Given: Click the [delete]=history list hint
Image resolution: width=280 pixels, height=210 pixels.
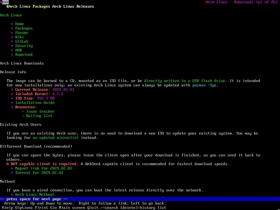Looking at the screenshot, I should (143, 208).
